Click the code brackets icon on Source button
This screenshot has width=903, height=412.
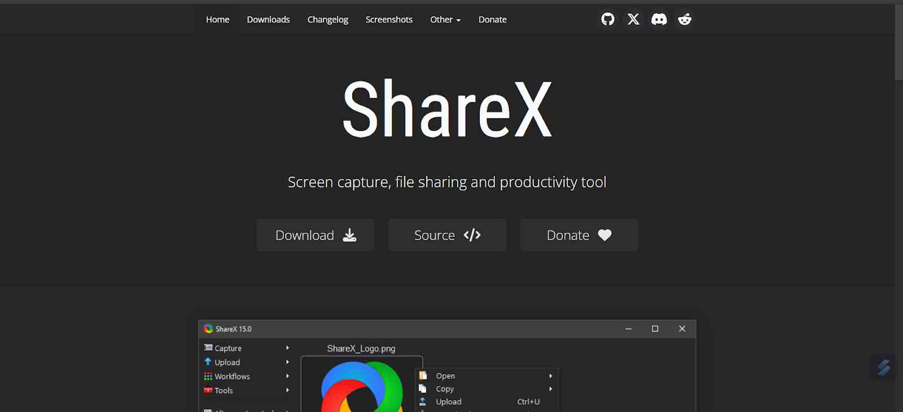(x=472, y=235)
